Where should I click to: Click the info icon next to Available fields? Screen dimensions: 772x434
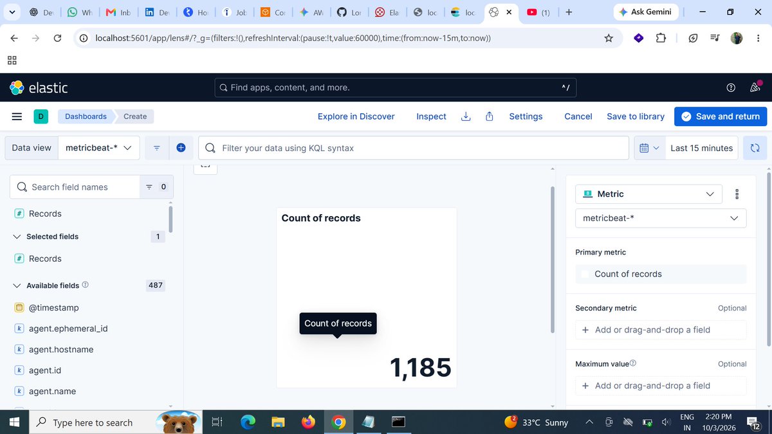[86, 285]
